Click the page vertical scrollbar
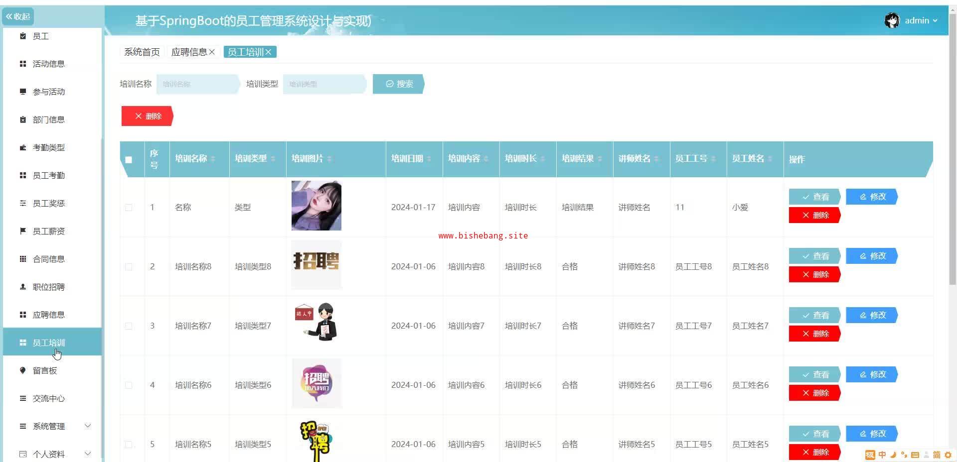 tap(953, 149)
